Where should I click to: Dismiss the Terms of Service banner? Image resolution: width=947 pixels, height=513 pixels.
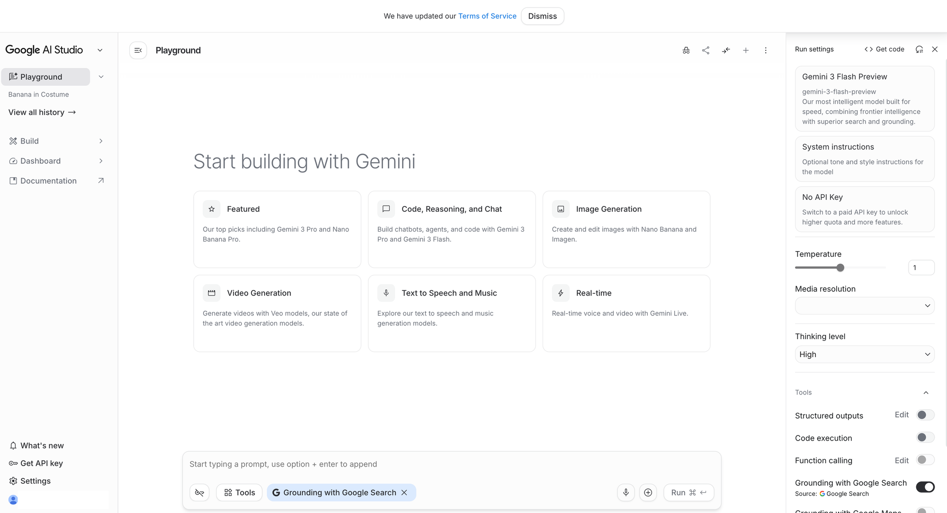tap(542, 16)
